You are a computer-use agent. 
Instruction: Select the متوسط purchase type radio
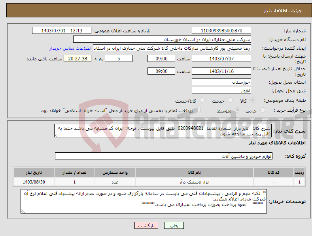coord(237,110)
